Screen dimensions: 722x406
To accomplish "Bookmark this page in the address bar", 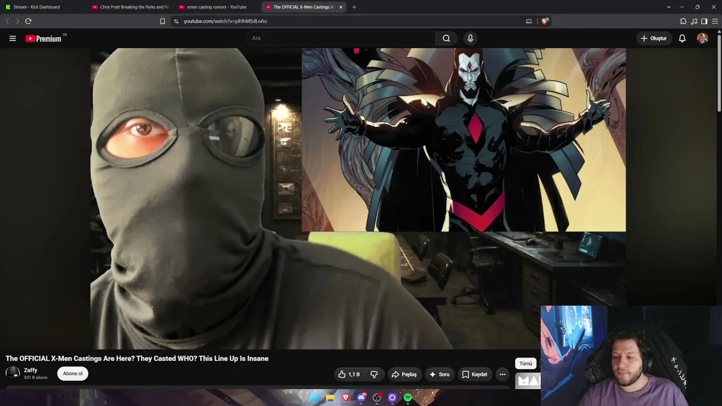I will (x=162, y=21).
